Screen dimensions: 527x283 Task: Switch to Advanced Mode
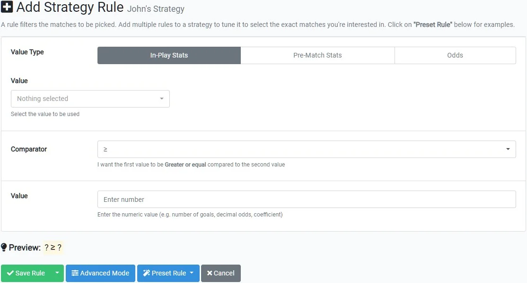click(x=105, y=273)
